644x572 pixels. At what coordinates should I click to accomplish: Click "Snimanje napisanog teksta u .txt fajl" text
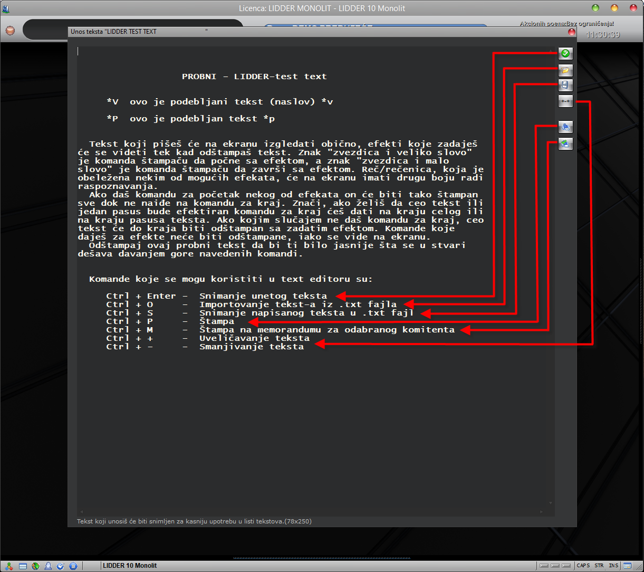point(306,313)
